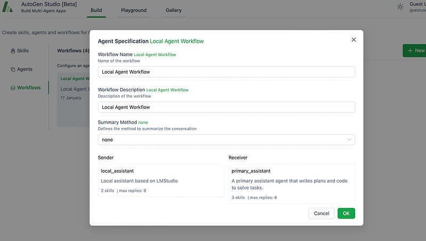Click the 'Workflows (4)' heading

[73, 51]
